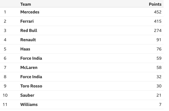Viewport: 169px width, 111px height.
Task: Select Williams' 7 points value
Action: 160,104
